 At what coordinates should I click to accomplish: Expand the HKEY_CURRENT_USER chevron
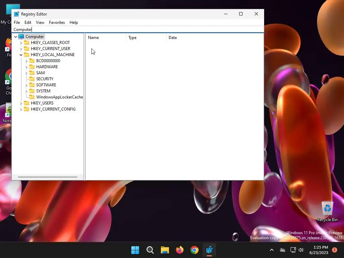21,49
